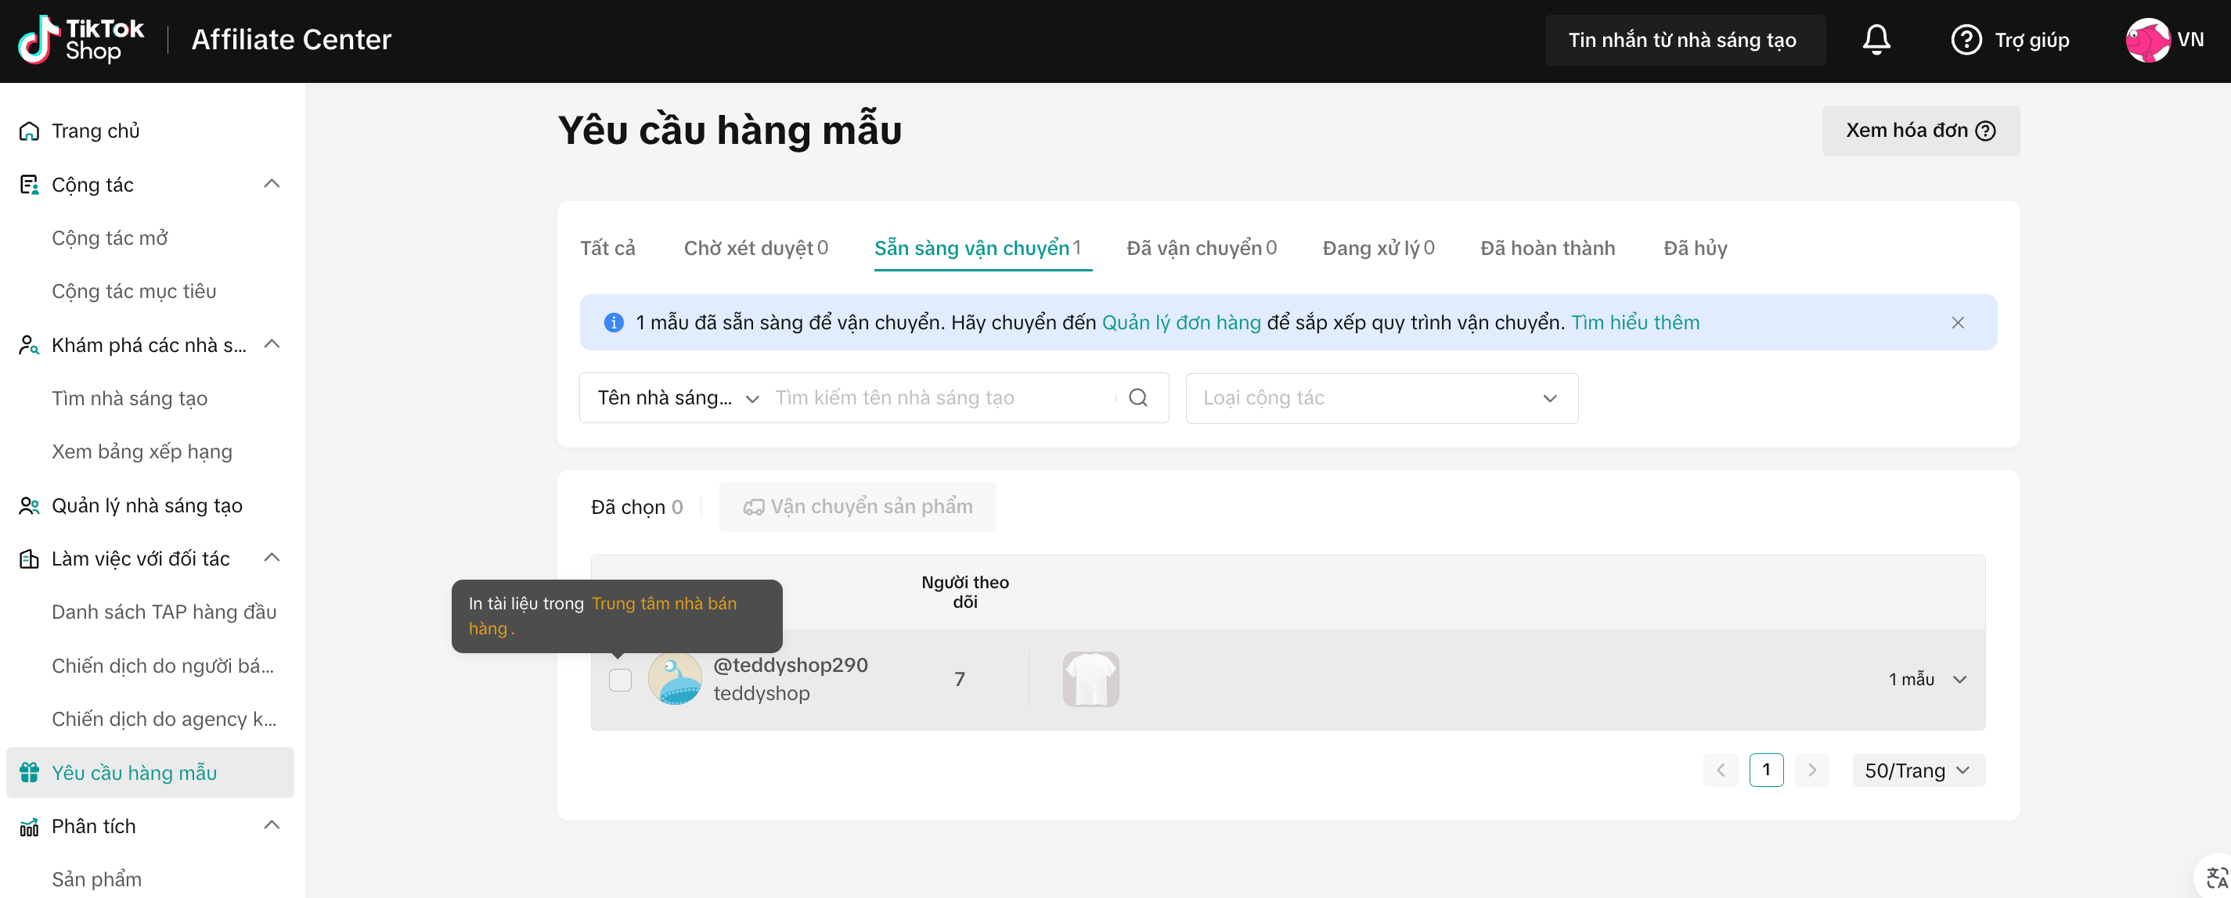
Task: Switch to Chờ xét duyệt tab
Action: 755,248
